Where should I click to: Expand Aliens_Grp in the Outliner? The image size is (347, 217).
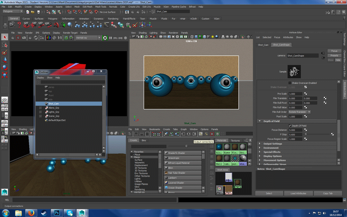click(x=40, y=108)
